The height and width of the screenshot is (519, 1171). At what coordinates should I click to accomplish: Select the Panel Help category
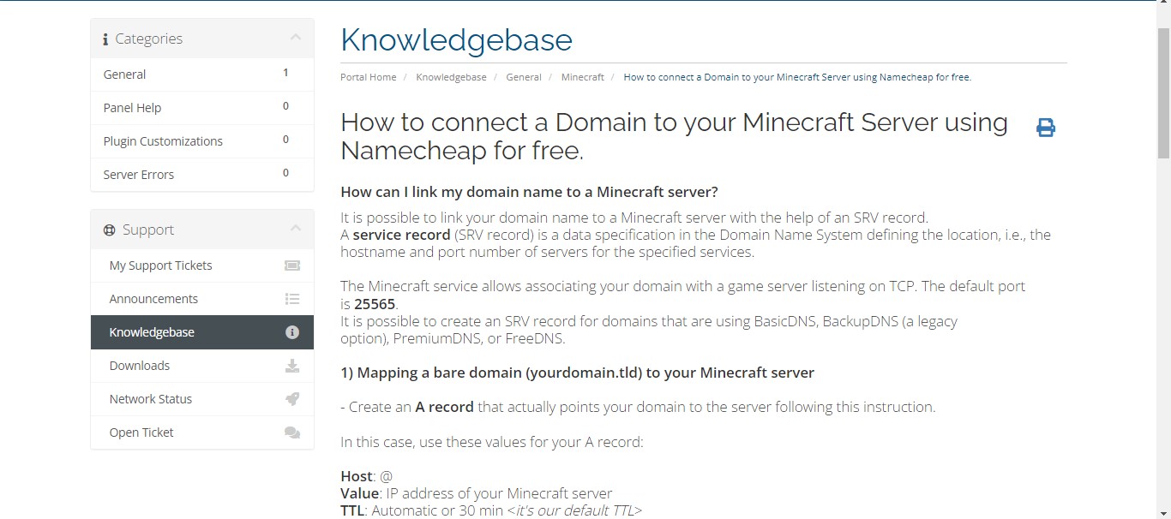tap(132, 107)
